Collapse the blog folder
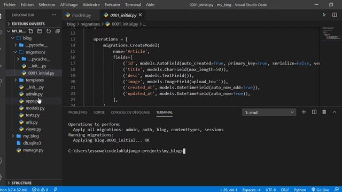Screen dimensions: 342x192 point(27,38)
